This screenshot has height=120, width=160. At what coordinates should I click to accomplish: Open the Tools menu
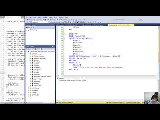click(56, 17)
